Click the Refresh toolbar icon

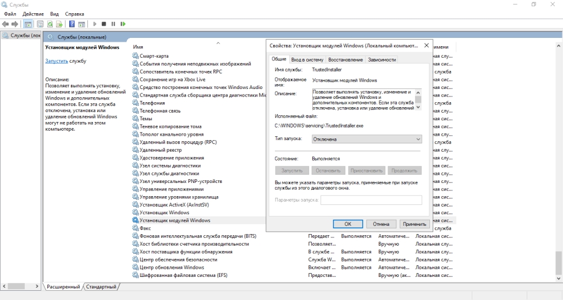[50, 24]
